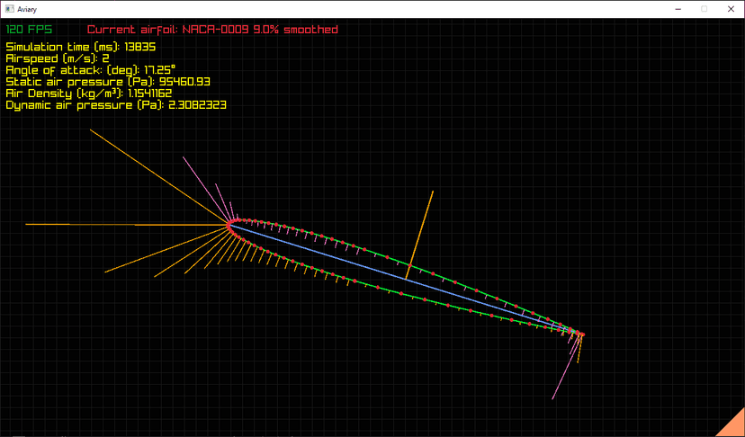Click the airfoil's leading edge point
745x437 pixels.
pos(229,223)
